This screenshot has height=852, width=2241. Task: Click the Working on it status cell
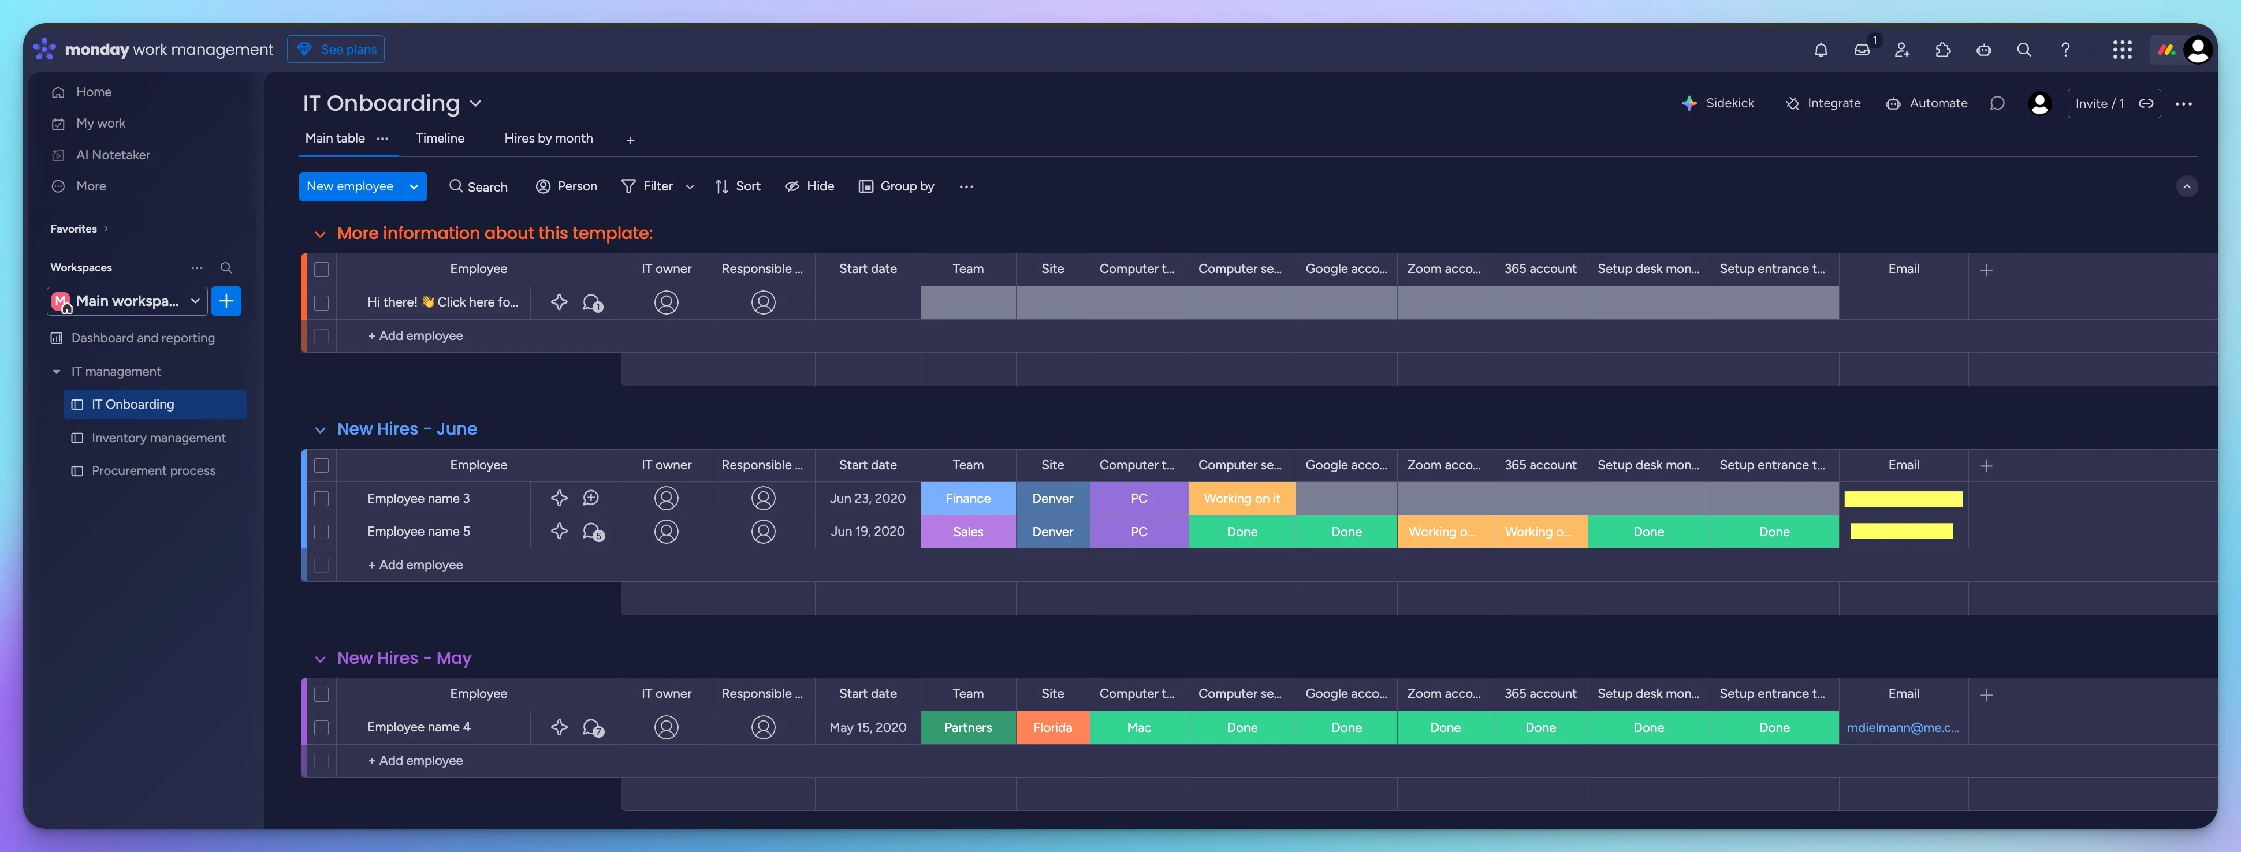click(x=1241, y=498)
